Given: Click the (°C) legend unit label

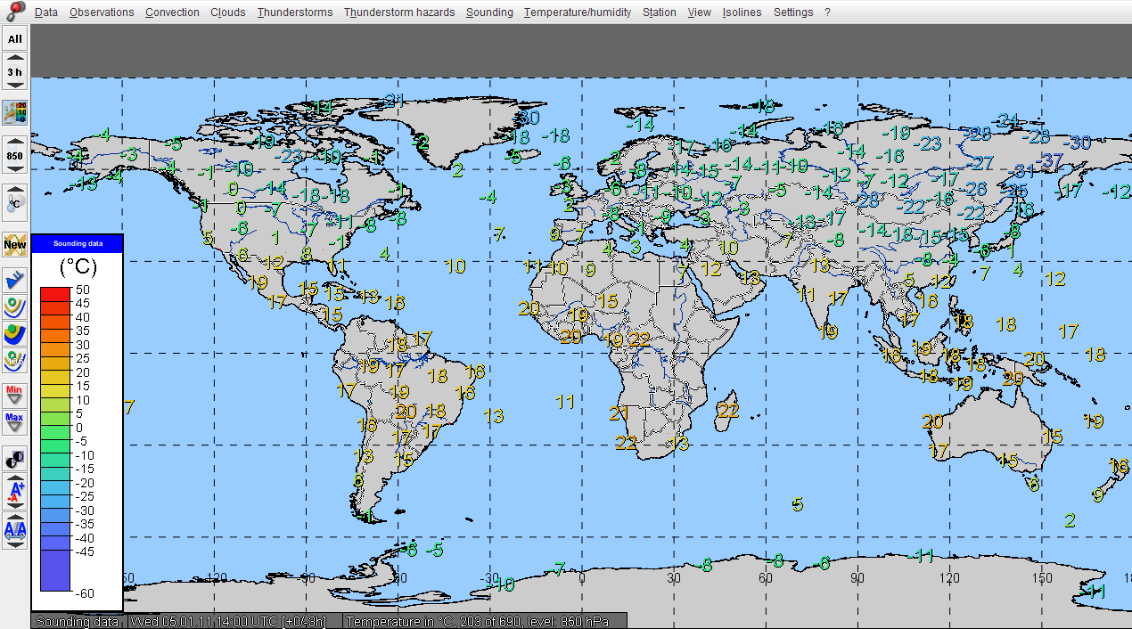Looking at the screenshot, I should (x=78, y=266).
